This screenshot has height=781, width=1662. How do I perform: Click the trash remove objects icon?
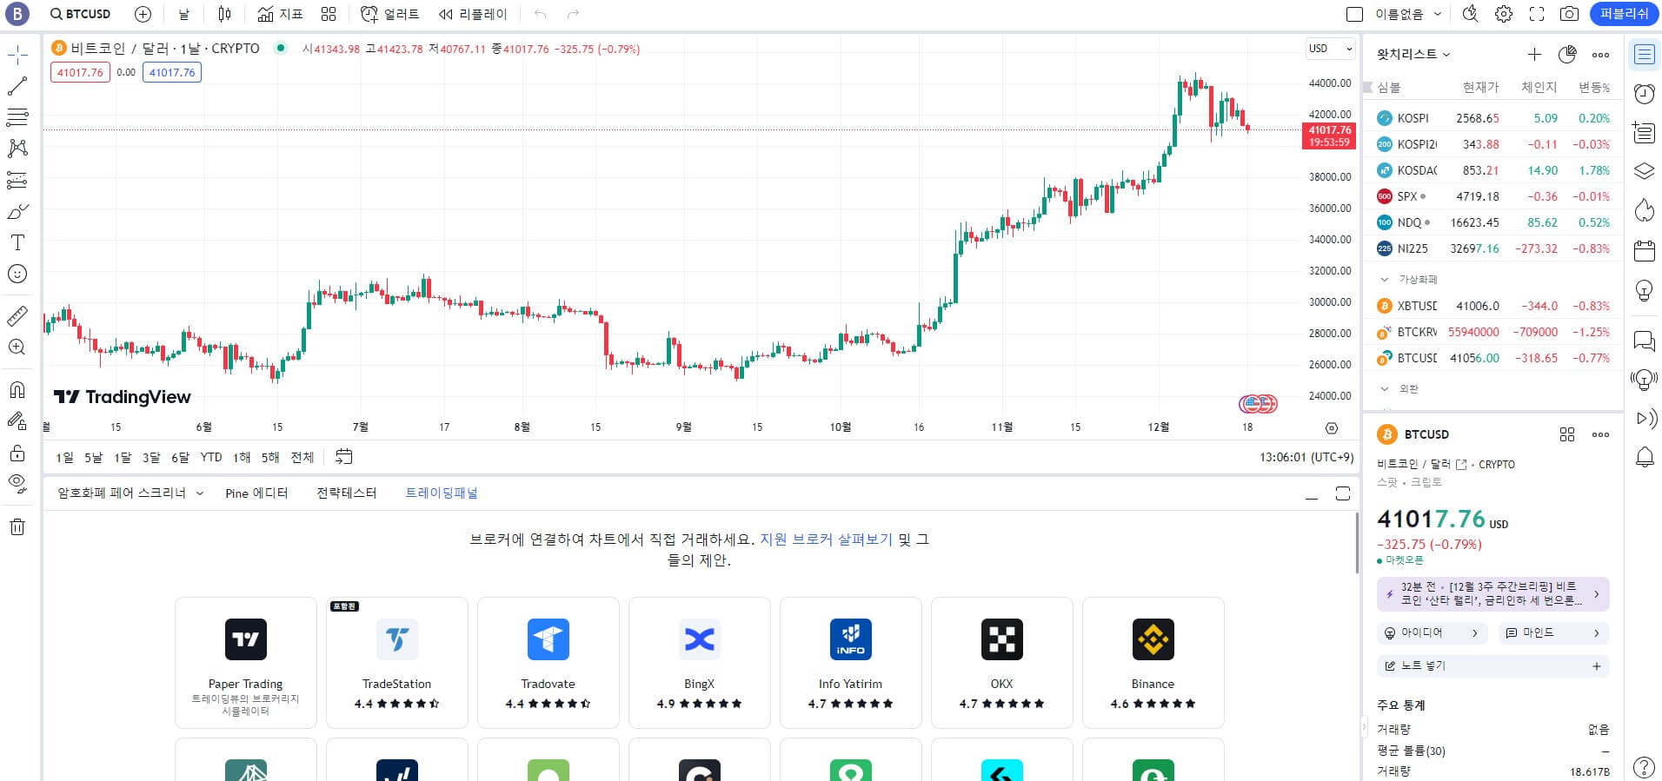pyautogui.click(x=17, y=526)
